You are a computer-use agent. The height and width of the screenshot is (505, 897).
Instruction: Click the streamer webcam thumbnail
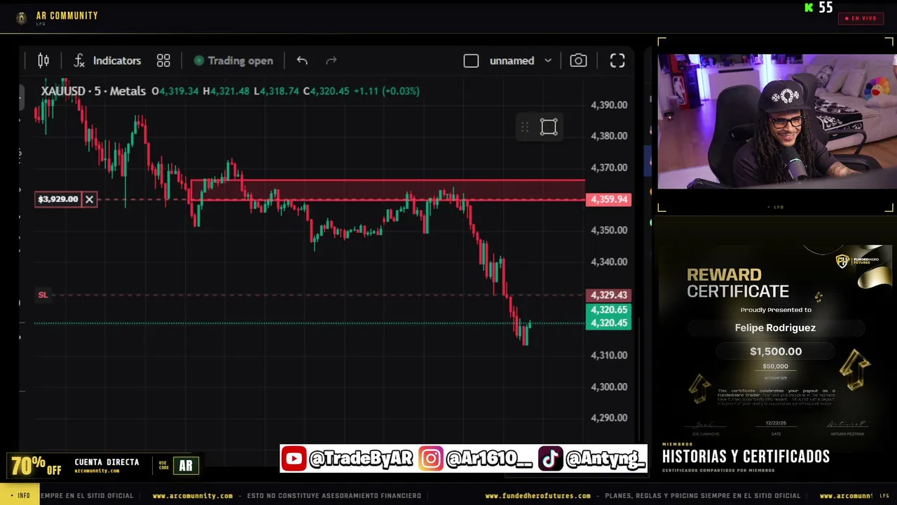776,122
